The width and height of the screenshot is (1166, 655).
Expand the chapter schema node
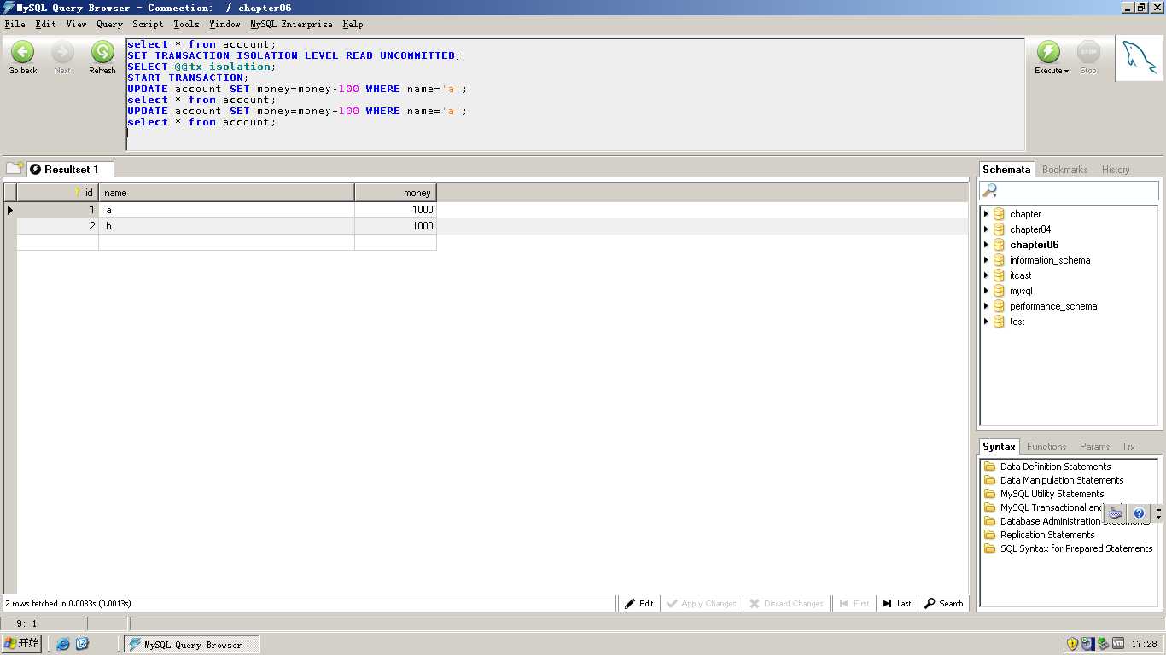(x=986, y=214)
